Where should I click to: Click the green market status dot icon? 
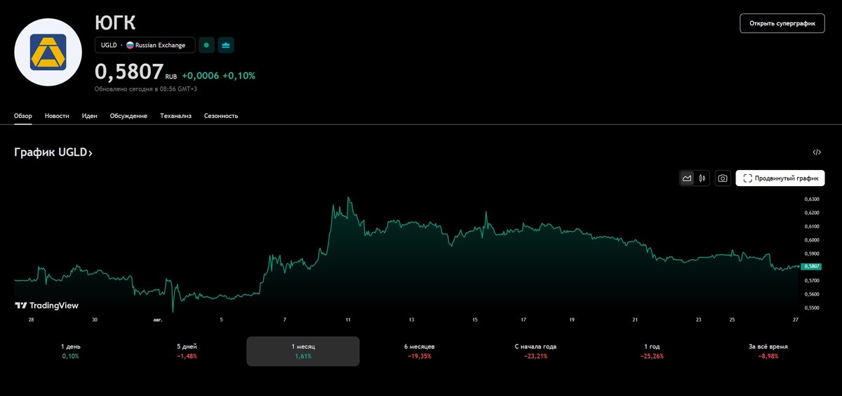[x=206, y=45]
